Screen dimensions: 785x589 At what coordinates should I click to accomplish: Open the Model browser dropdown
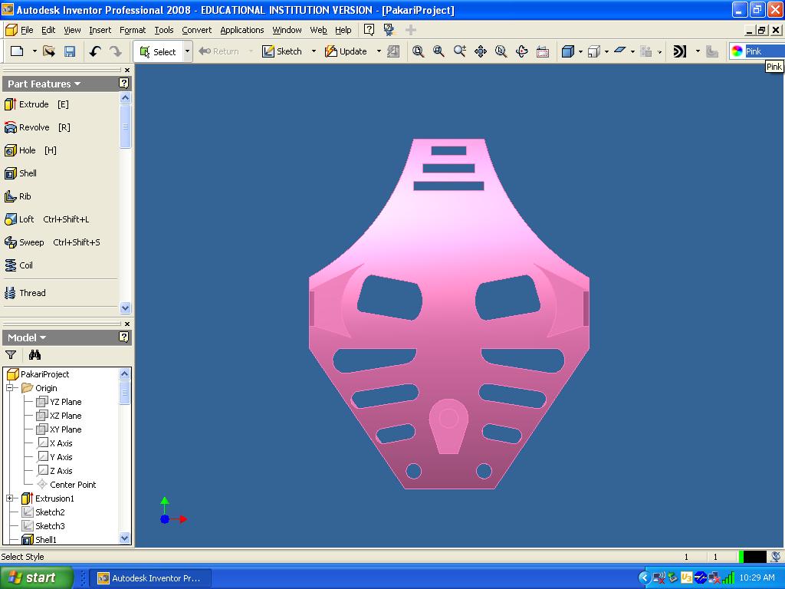(x=27, y=337)
